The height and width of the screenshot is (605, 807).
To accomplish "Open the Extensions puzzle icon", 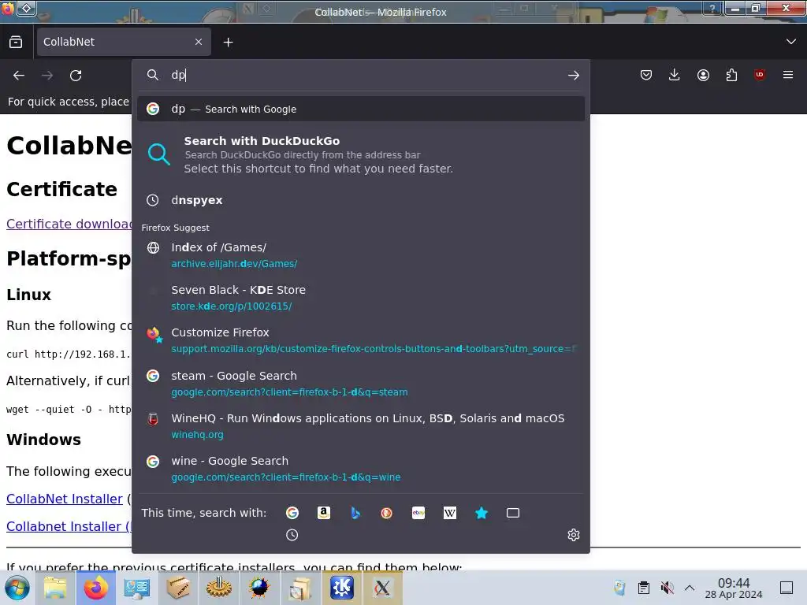I will pyautogui.click(x=731, y=75).
